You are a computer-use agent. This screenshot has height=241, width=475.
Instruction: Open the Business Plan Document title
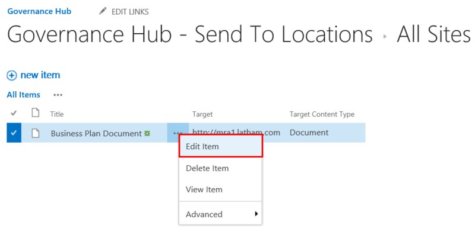(96, 133)
